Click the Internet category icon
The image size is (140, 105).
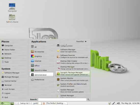tap(32, 61)
